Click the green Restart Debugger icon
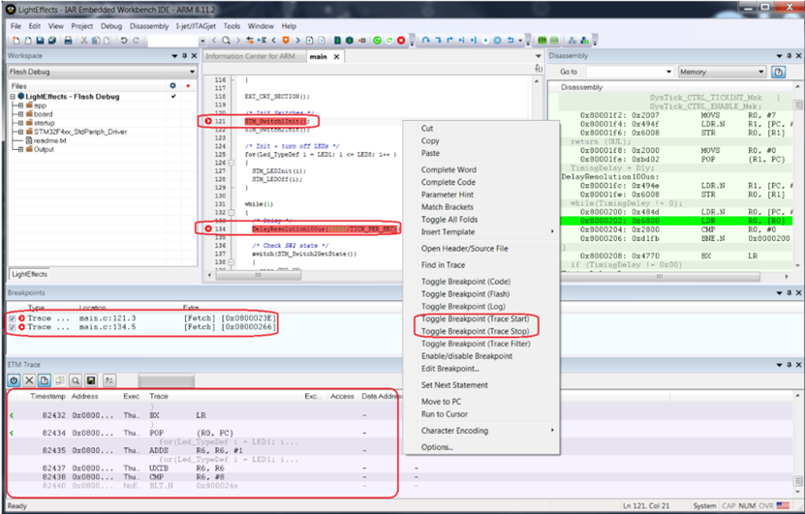 pyautogui.click(x=377, y=41)
